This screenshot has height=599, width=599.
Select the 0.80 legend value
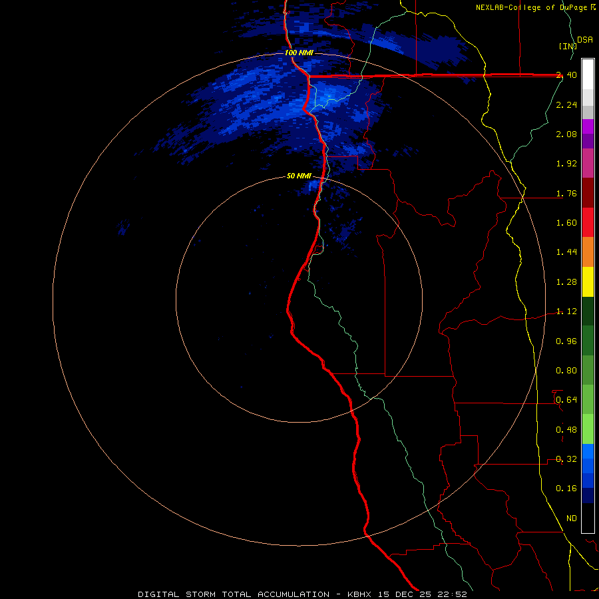pos(566,371)
